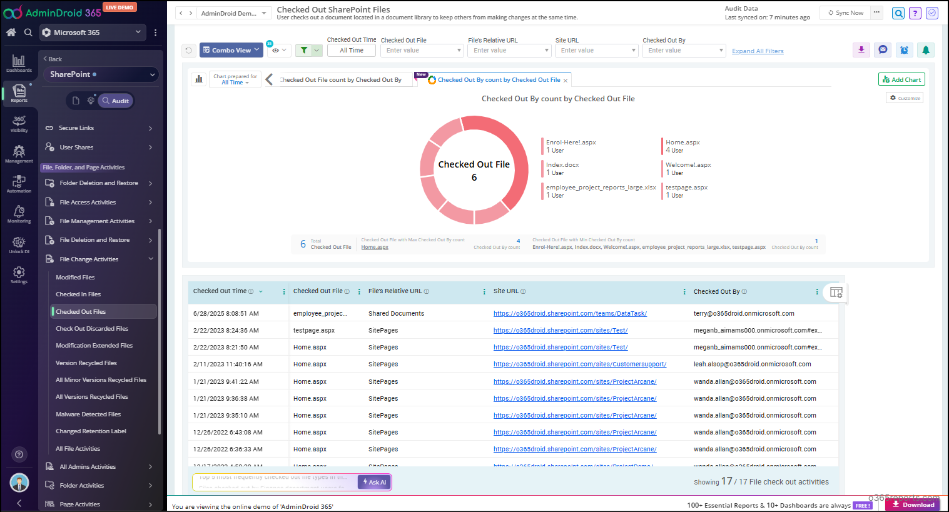Open the 360 Visibility section
This screenshot has width=949, height=512.
coord(19,123)
